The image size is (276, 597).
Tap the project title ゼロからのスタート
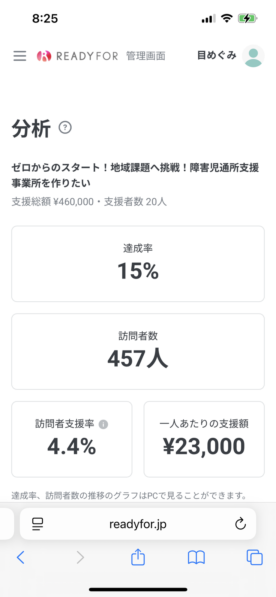pos(135,175)
